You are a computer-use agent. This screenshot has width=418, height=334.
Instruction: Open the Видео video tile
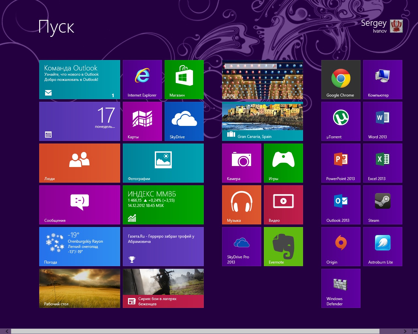pos(283,205)
